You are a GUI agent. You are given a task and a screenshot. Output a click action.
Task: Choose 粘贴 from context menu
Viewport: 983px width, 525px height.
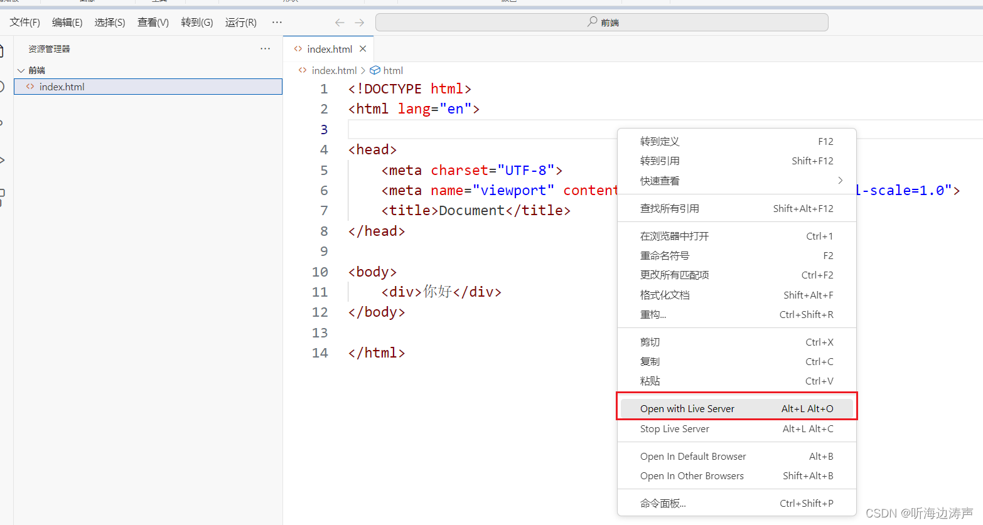737,381
